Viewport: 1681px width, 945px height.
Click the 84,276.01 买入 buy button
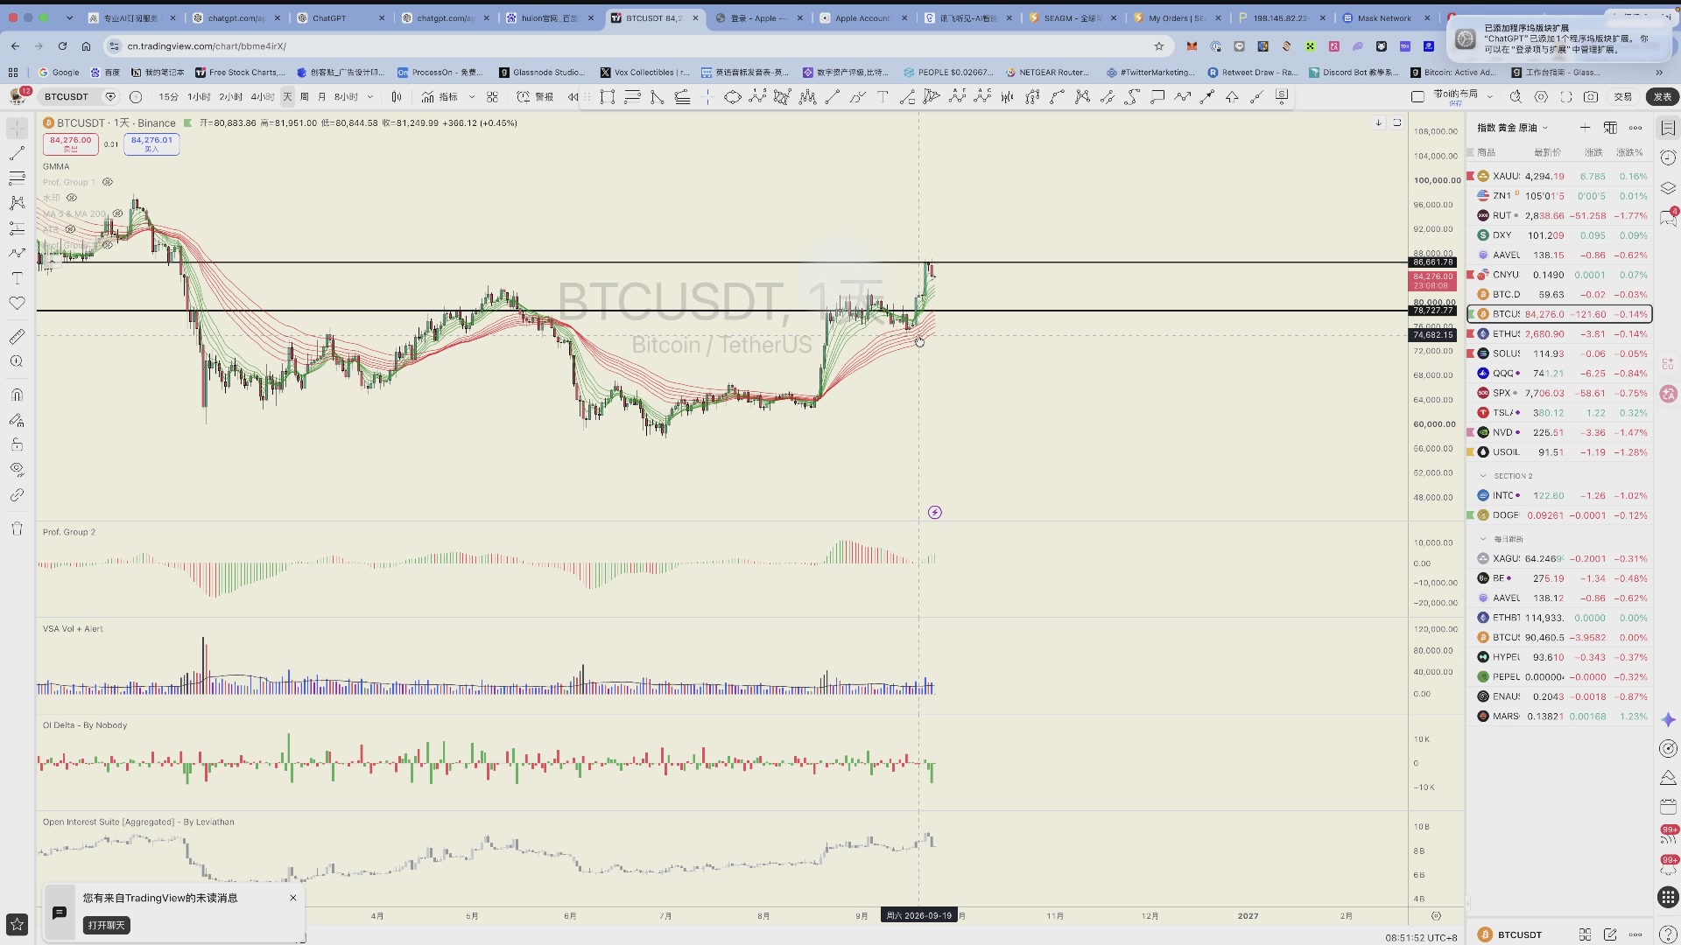[x=151, y=144]
